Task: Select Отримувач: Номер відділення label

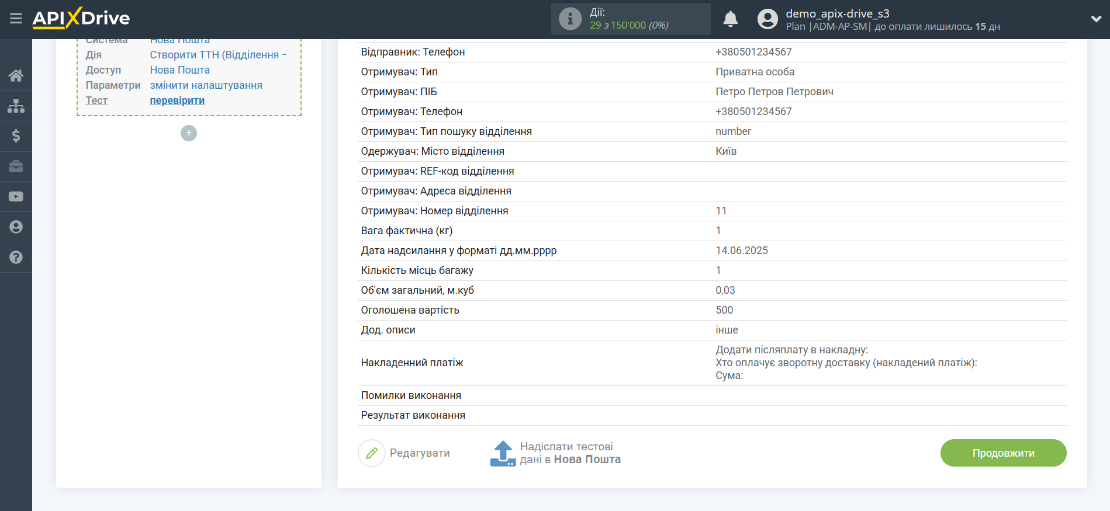Action: [x=434, y=211]
